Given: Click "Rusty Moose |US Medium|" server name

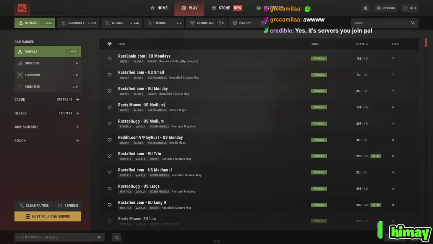Looking at the screenshot, I should click(141, 105).
